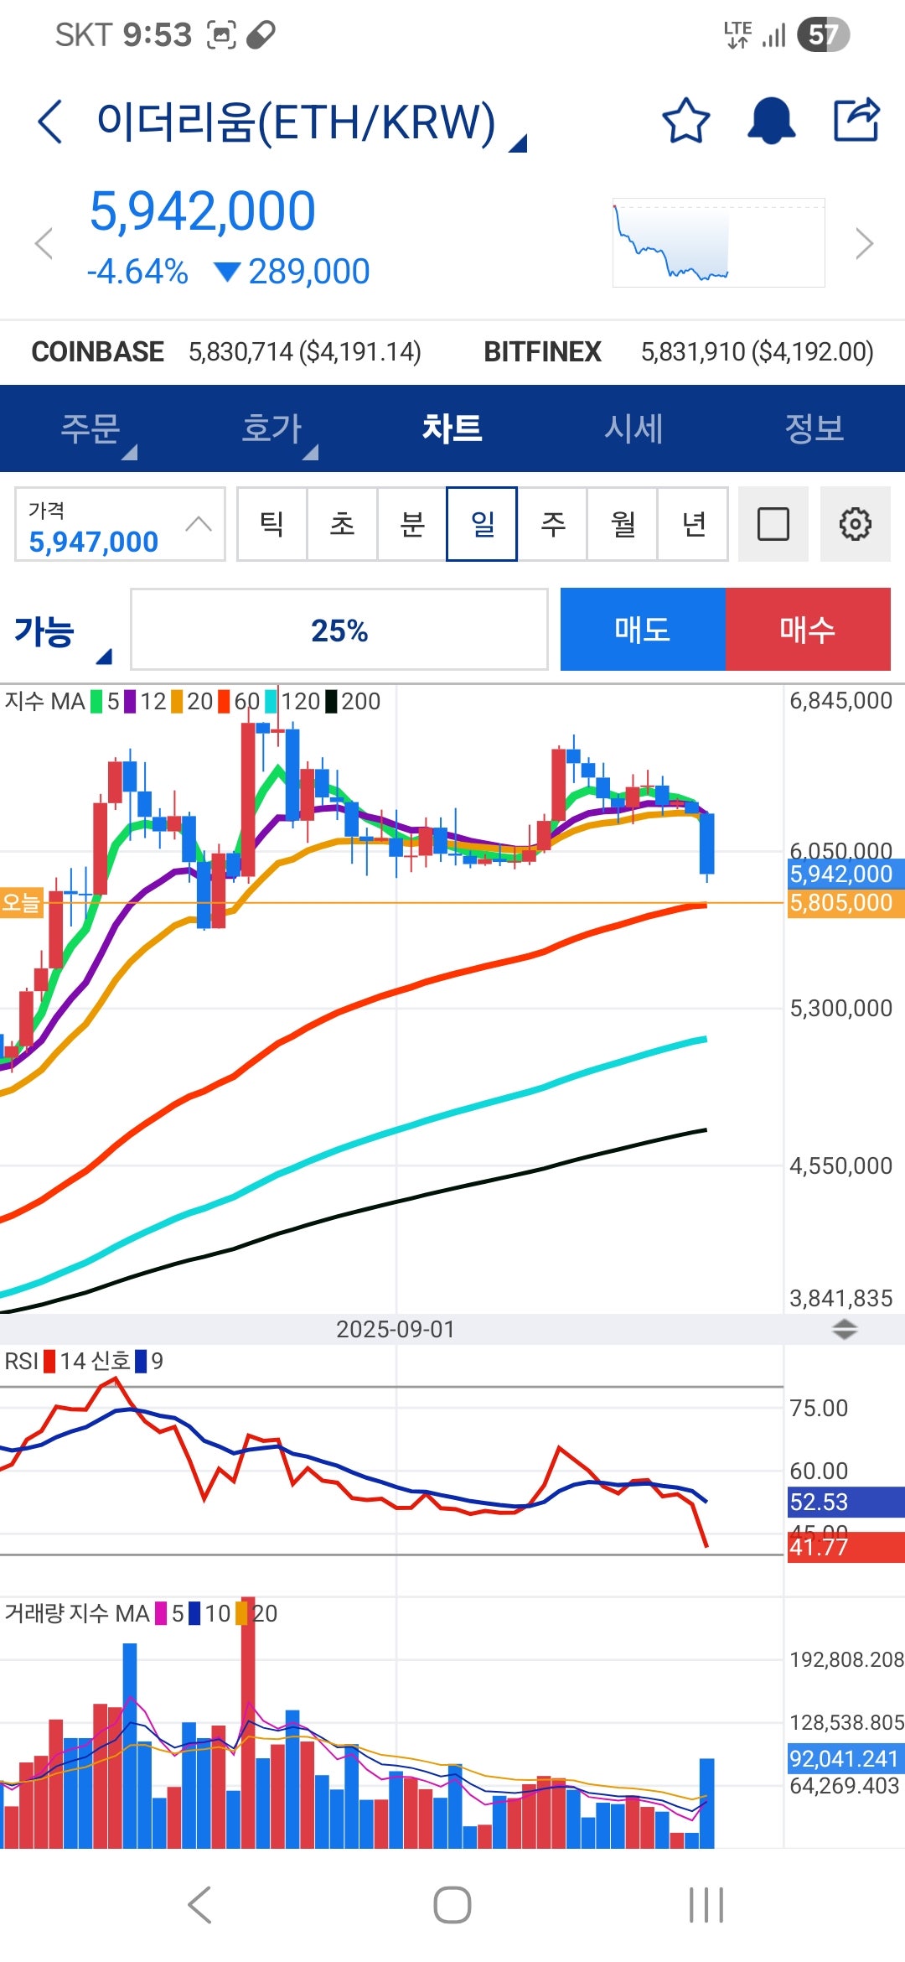Tap the share icon in header
The image size is (905, 1962).
tap(856, 121)
